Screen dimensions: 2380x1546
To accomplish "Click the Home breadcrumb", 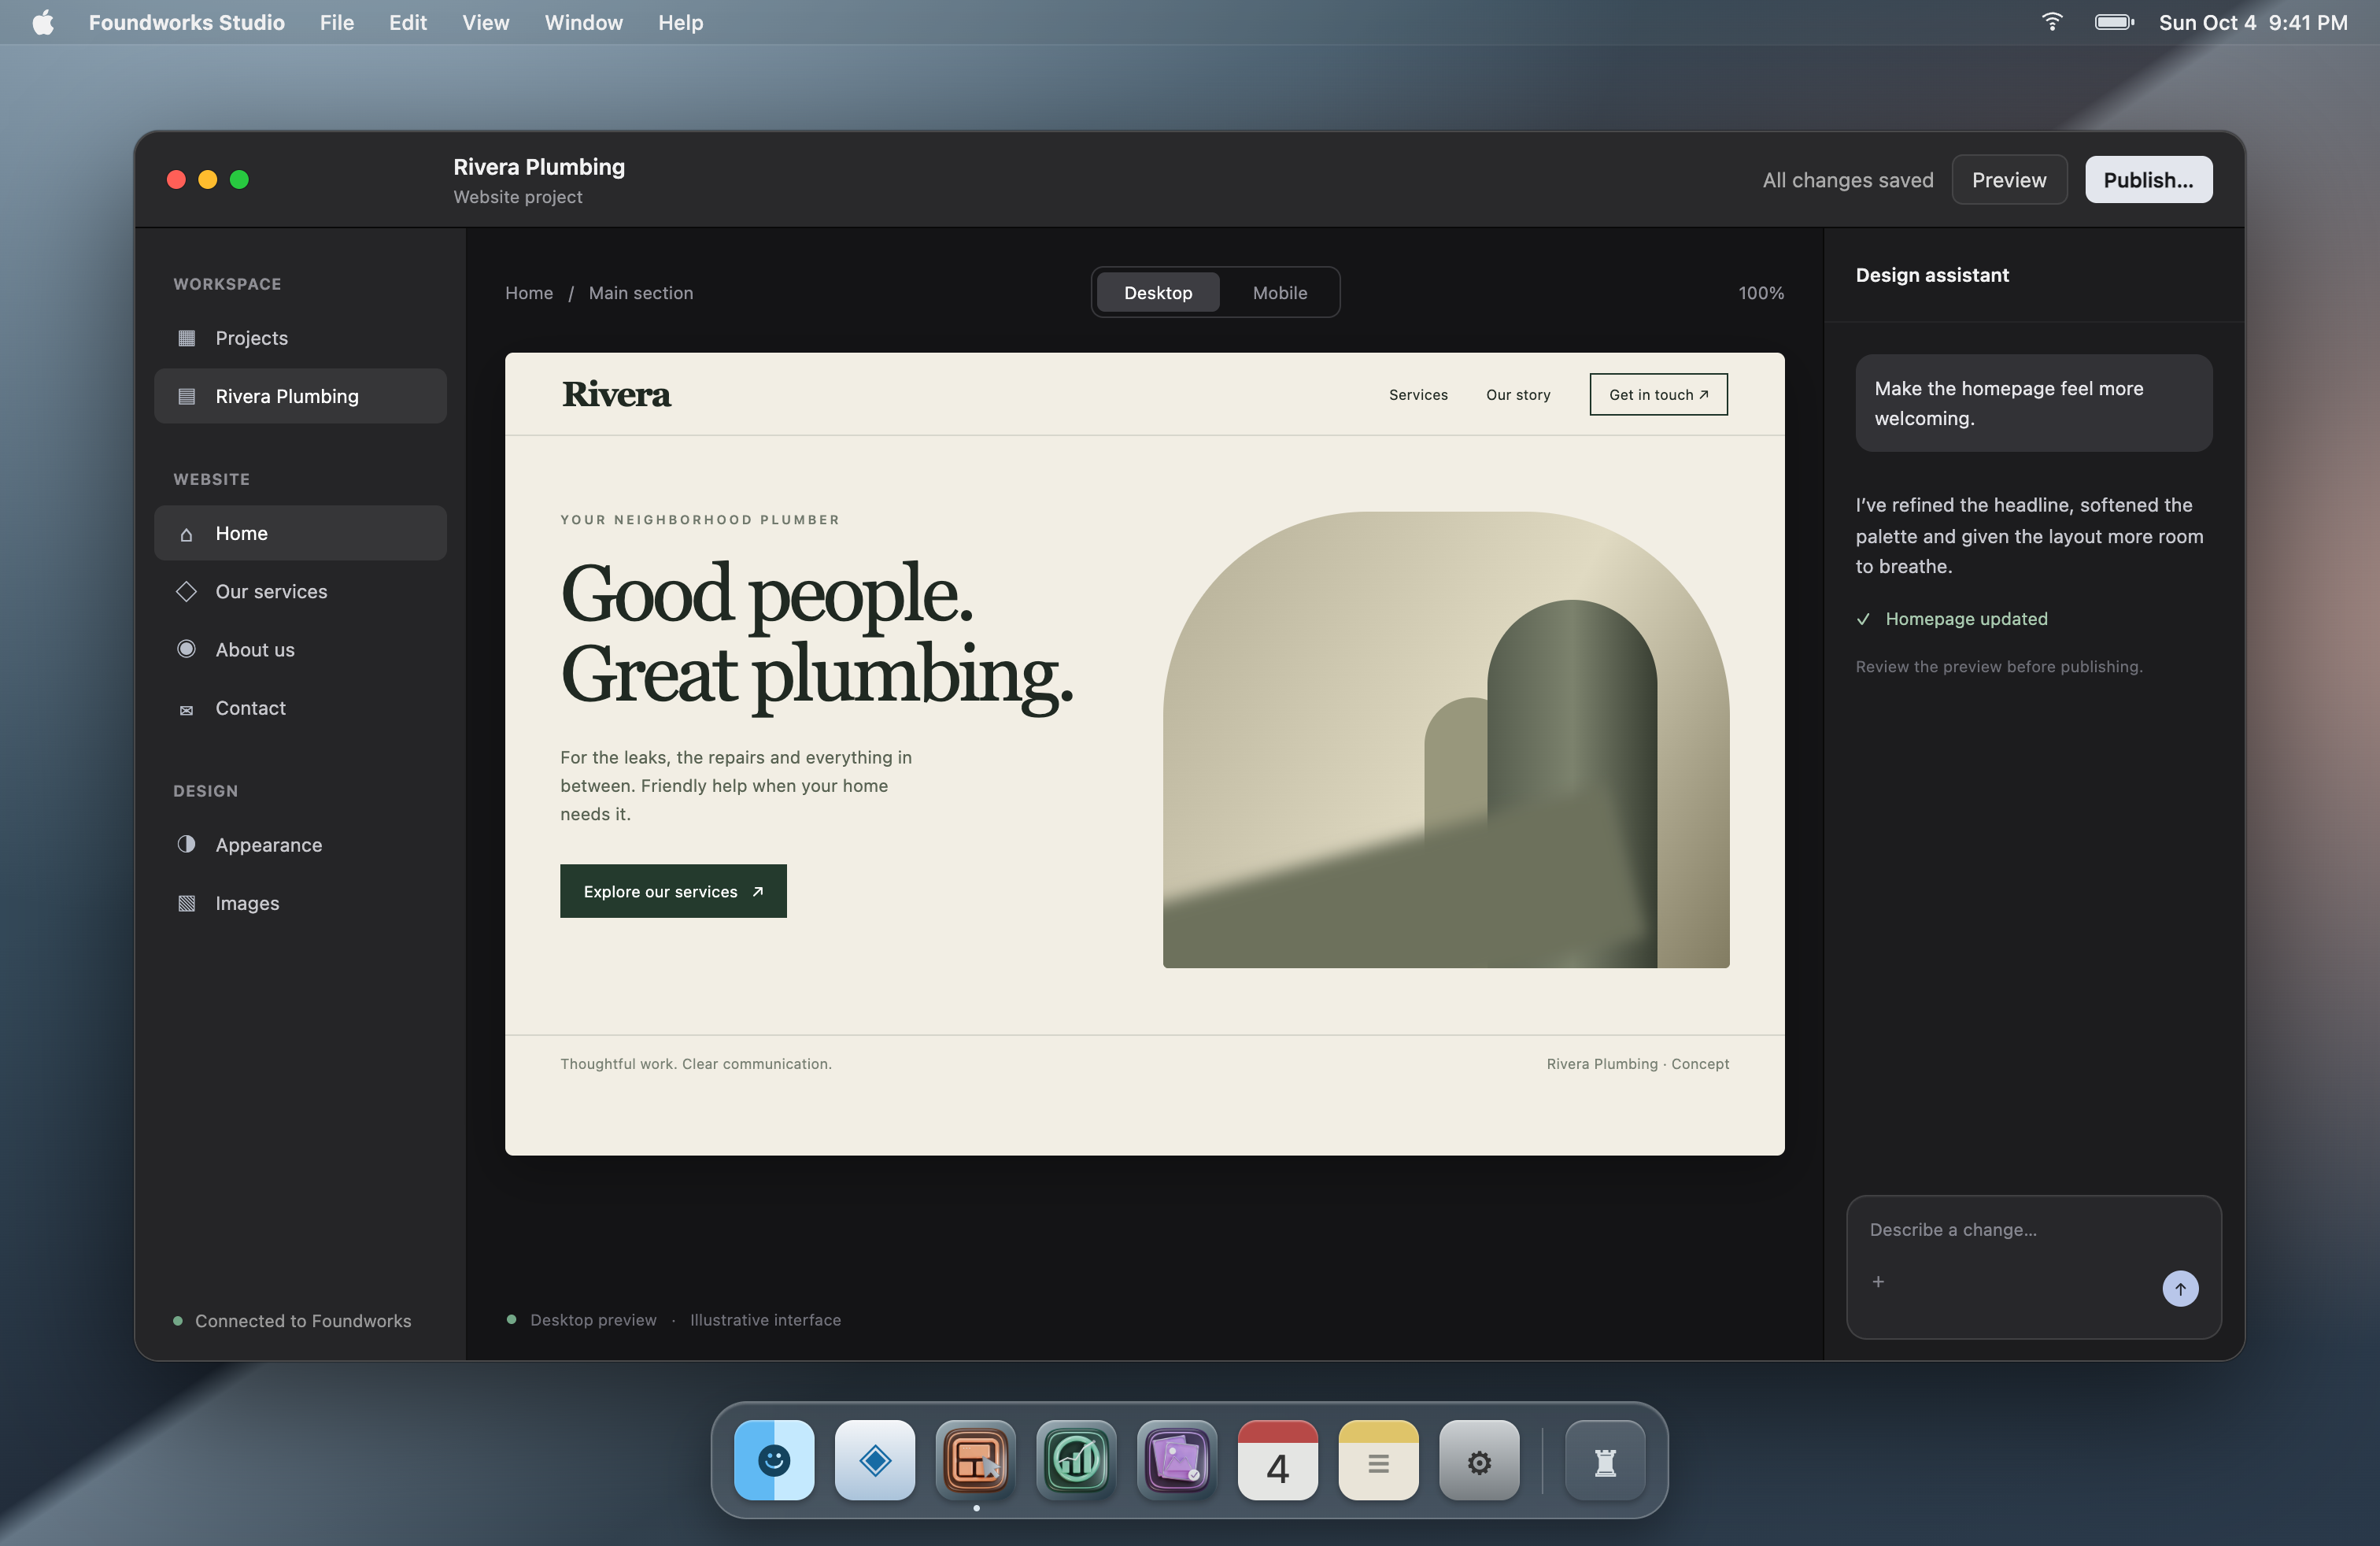I will [529, 293].
